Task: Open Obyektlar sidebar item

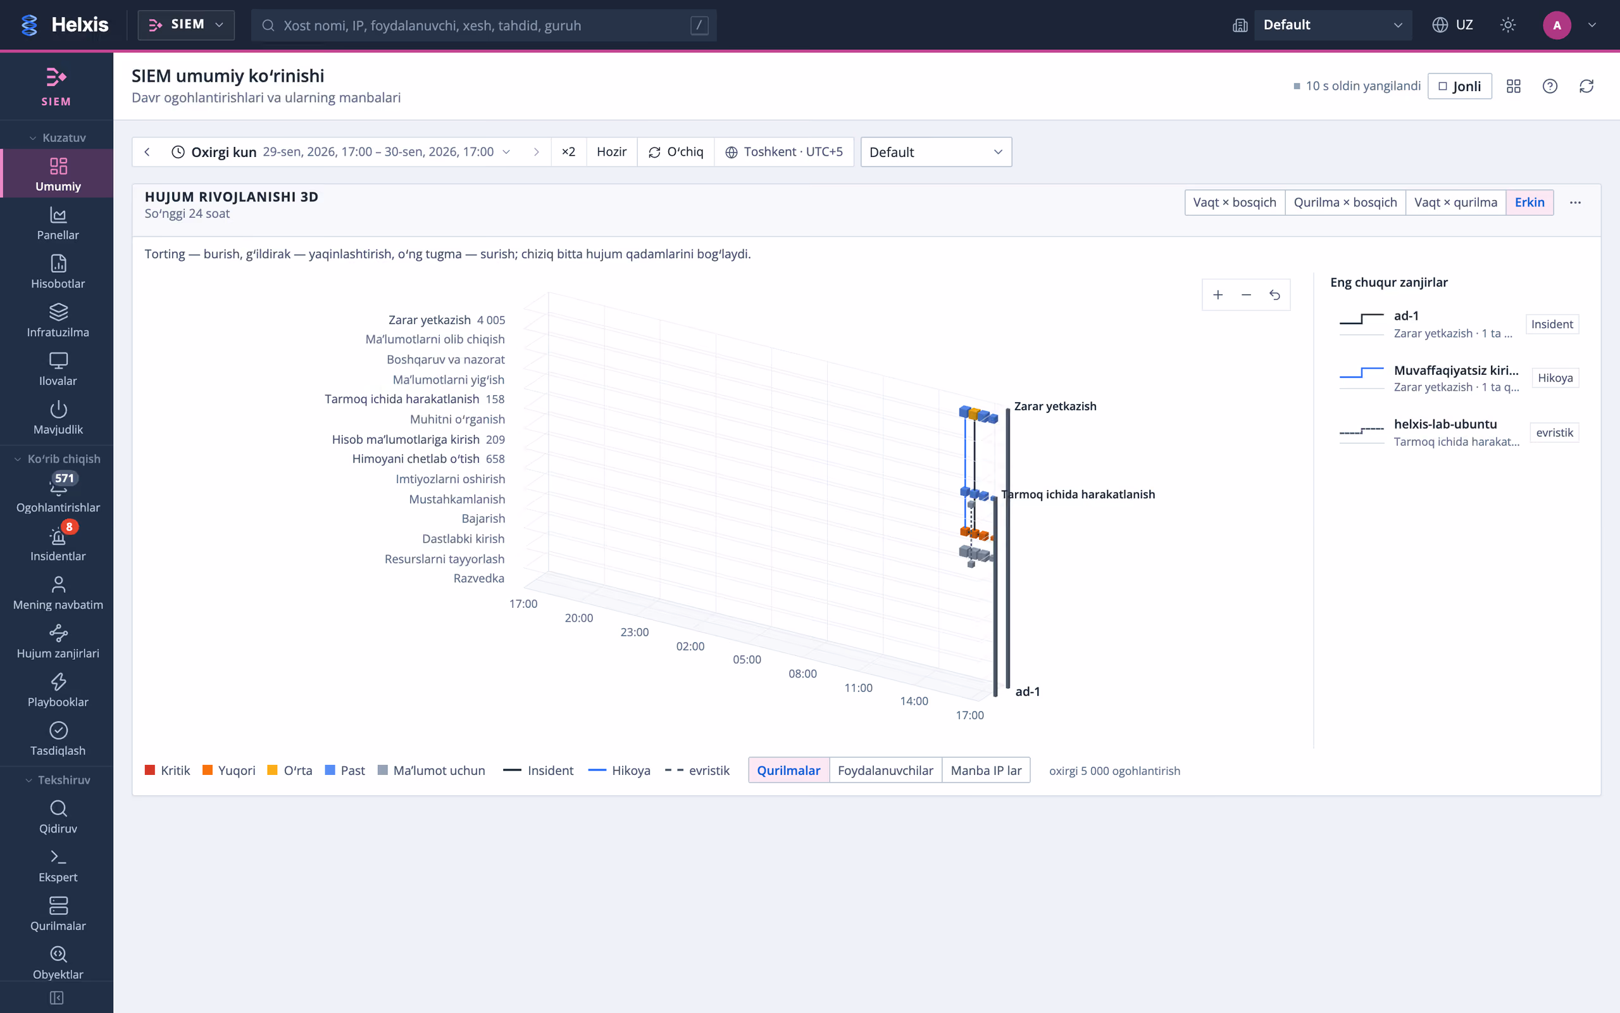Action: [x=58, y=963]
